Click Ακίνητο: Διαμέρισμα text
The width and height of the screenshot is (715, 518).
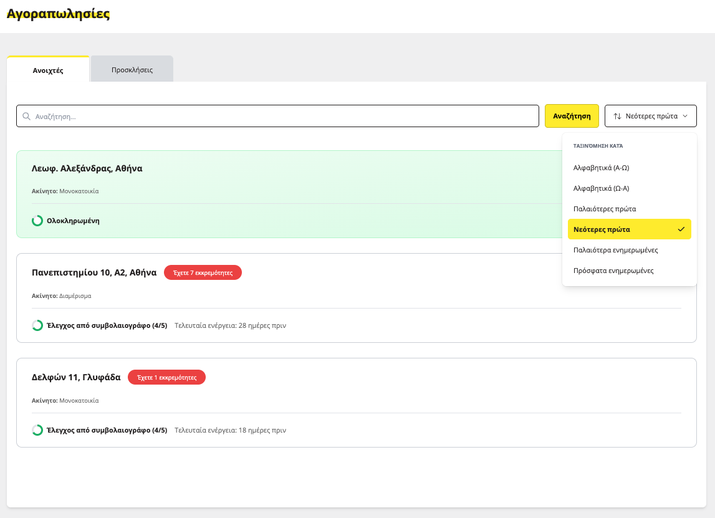pyautogui.click(x=62, y=296)
